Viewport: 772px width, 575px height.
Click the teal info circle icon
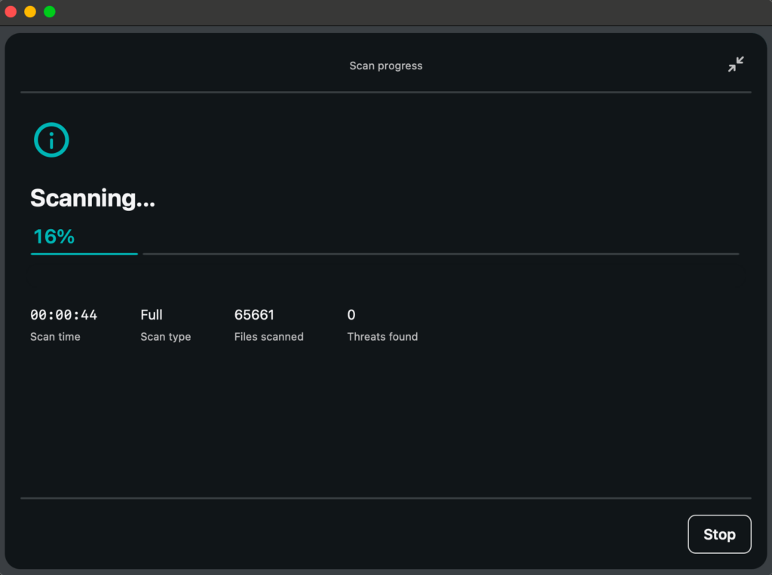coord(51,140)
